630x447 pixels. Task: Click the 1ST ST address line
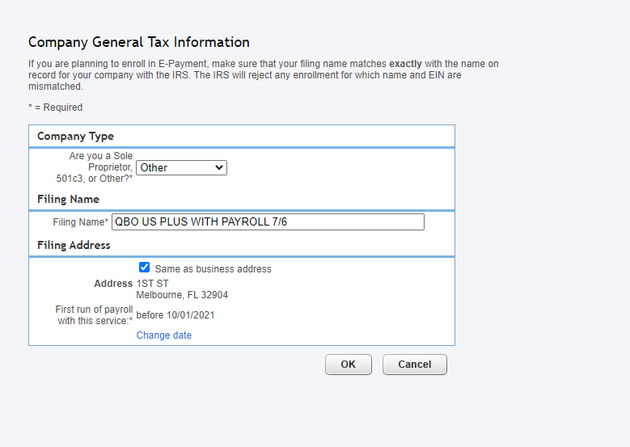click(x=153, y=284)
